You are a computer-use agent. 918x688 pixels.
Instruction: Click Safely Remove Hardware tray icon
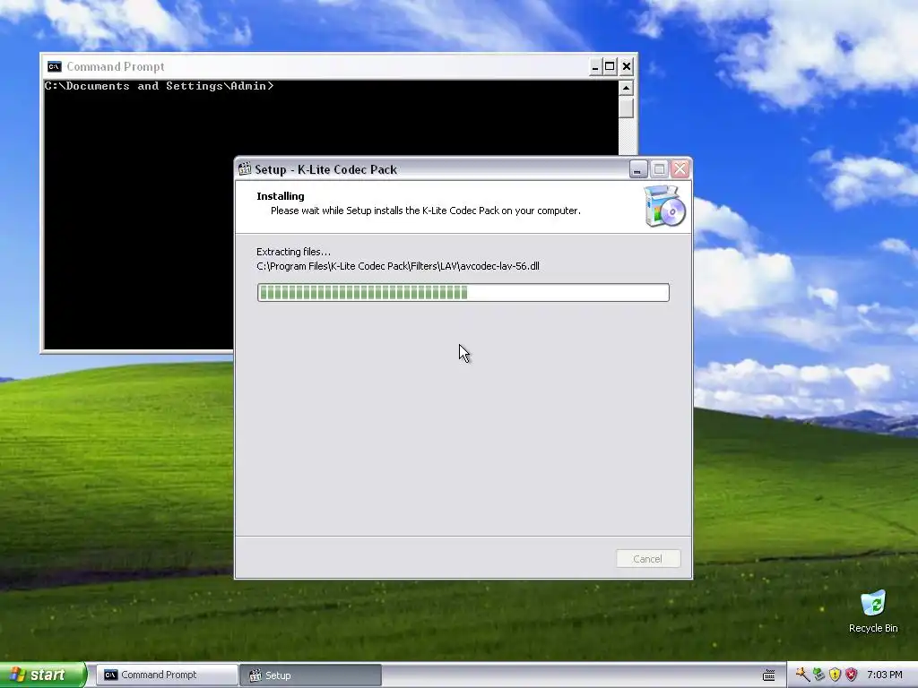pyautogui.click(x=819, y=675)
